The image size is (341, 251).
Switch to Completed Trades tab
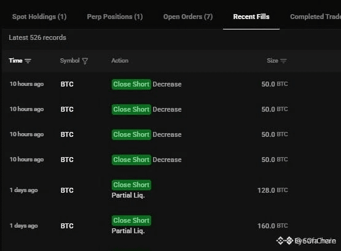pyautogui.click(x=315, y=17)
